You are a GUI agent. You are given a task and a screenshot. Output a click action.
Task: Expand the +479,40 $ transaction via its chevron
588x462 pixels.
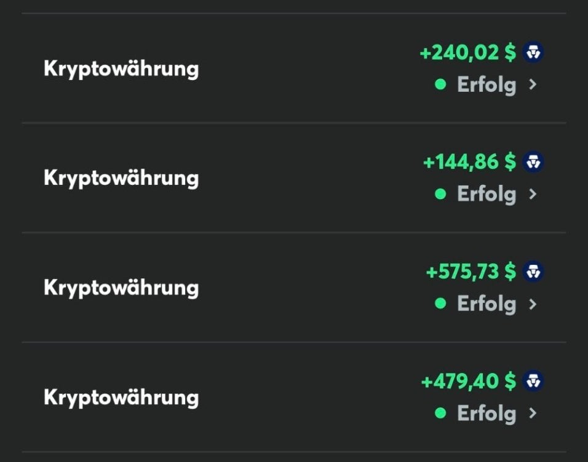tap(533, 413)
